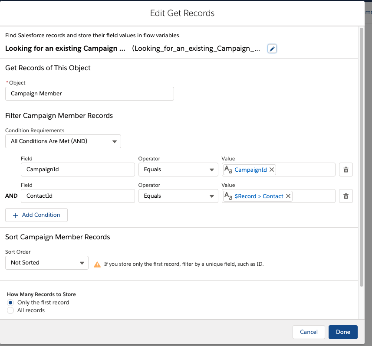Image resolution: width=372 pixels, height=346 pixels.
Task: Click the API name Looking_for_an_existing_Campaign_ text
Action: click(196, 49)
